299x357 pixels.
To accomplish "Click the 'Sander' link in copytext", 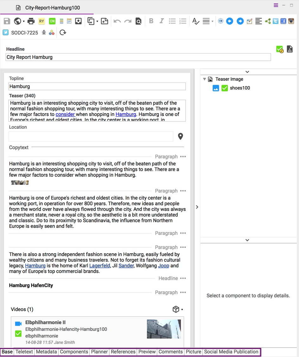I will (126, 266).
